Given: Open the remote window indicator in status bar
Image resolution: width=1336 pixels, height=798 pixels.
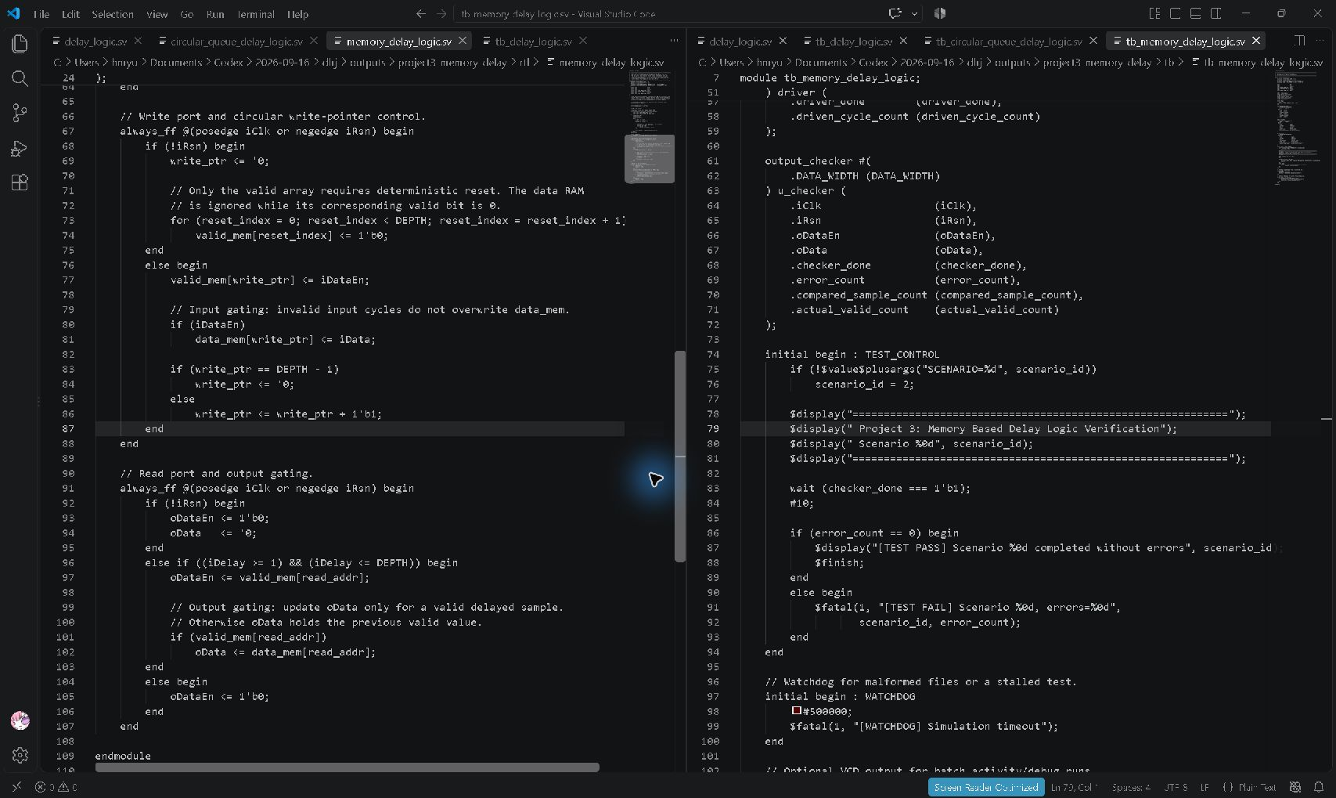Looking at the screenshot, I should pyautogui.click(x=16, y=787).
